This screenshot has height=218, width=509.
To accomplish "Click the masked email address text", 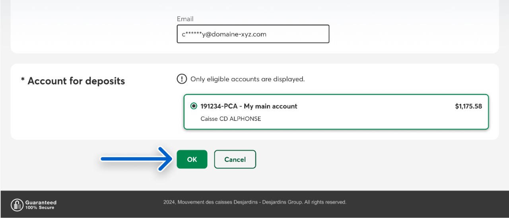I will pyautogui.click(x=224, y=34).
